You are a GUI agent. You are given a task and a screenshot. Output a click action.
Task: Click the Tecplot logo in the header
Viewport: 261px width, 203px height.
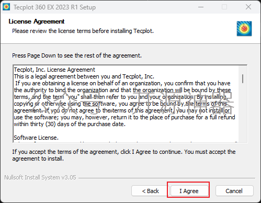[x=244, y=29]
